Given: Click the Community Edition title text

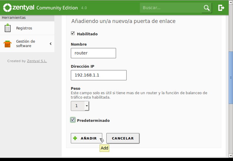Looking at the screenshot, I should (57, 8).
